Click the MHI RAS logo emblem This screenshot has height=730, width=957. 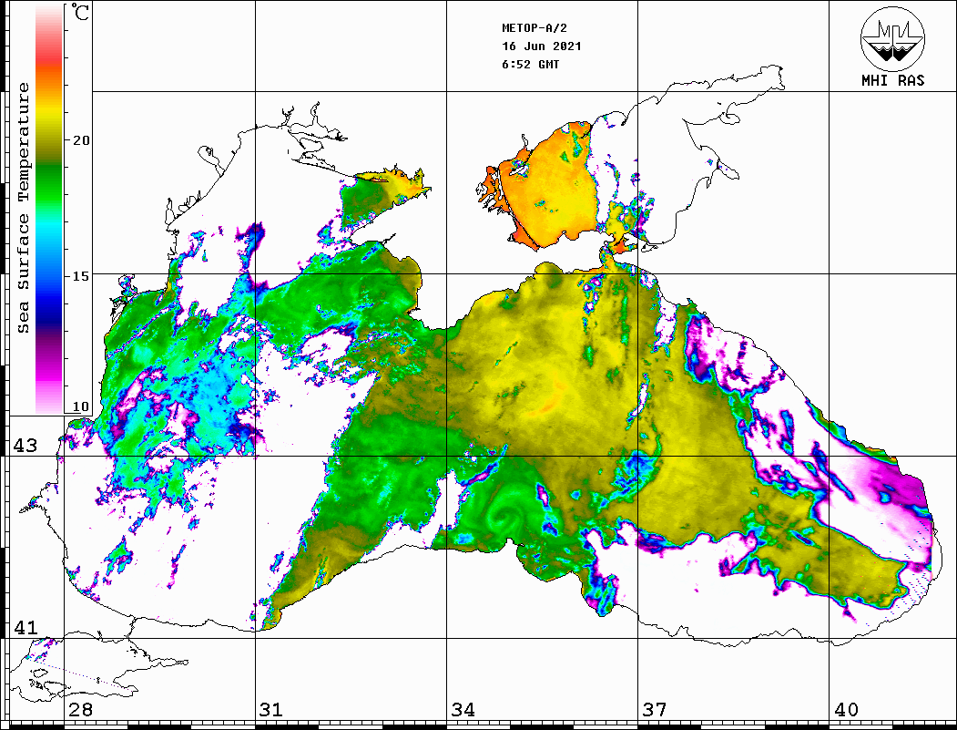point(892,38)
